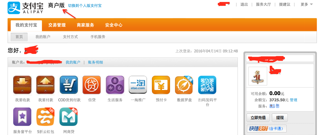Open 5折云红包 cloud icon

[45, 117]
